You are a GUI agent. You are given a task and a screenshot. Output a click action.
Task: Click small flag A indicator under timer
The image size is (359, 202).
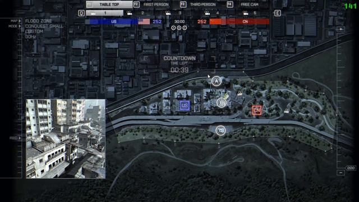click(x=173, y=28)
